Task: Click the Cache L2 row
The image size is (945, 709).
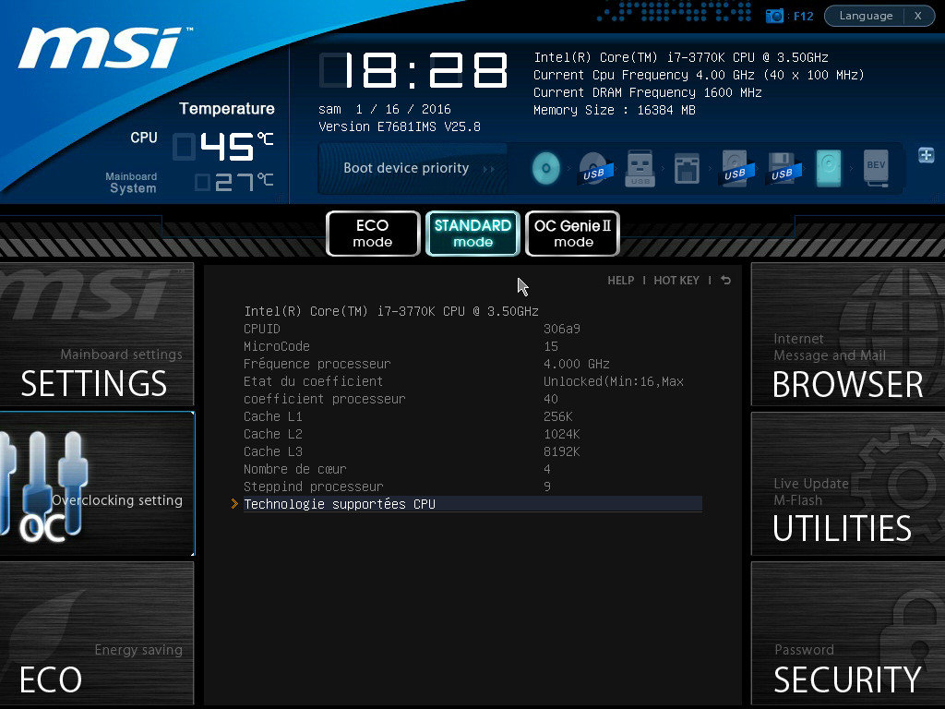Action: [x=472, y=434]
